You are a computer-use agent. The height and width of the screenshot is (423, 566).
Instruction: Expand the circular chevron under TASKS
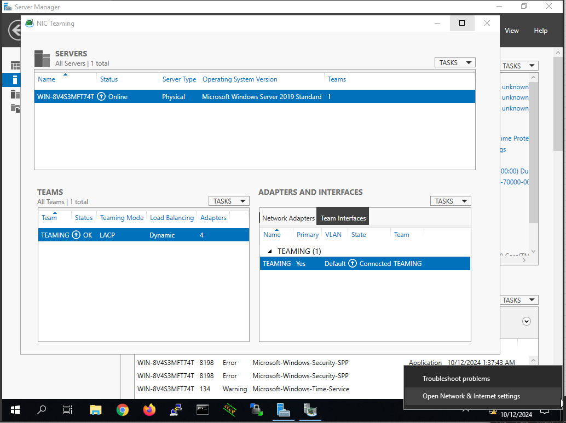tap(527, 322)
